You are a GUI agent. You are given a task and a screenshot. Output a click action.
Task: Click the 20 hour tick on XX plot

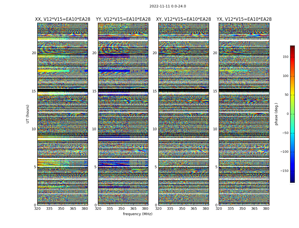34,53
